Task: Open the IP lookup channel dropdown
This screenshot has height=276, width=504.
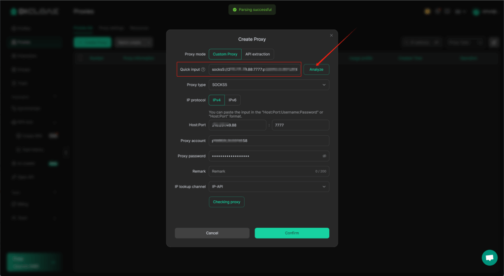Action: click(269, 186)
